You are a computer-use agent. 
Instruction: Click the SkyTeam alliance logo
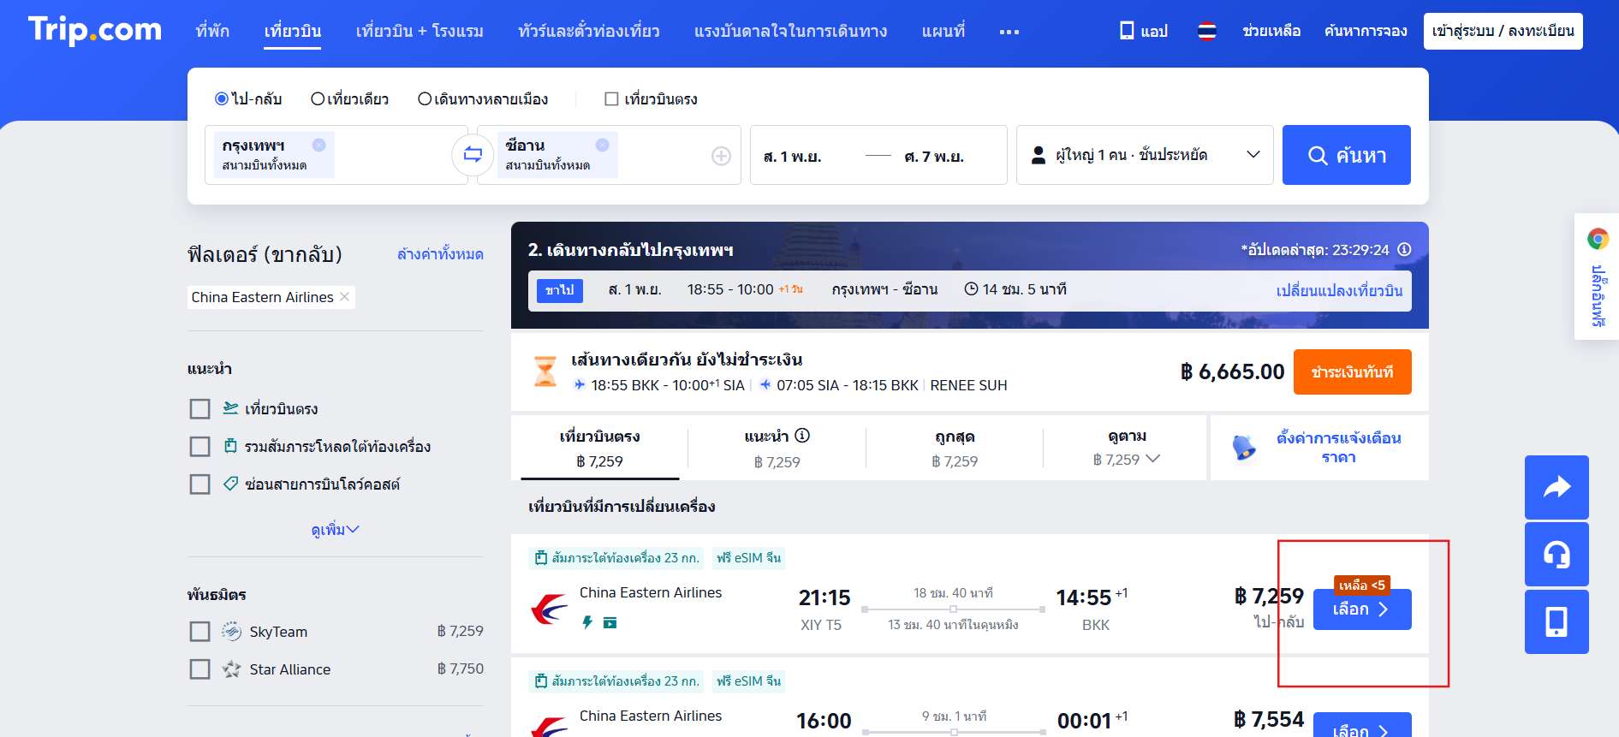click(x=231, y=632)
